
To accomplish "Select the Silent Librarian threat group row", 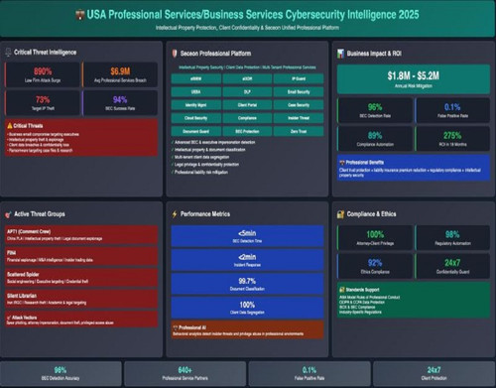I will [x=81, y=299].
